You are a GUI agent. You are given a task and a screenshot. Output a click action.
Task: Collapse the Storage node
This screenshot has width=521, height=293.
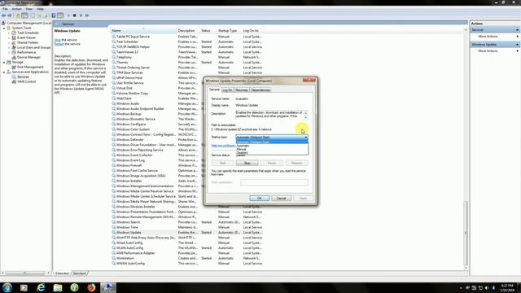point(4,63)
